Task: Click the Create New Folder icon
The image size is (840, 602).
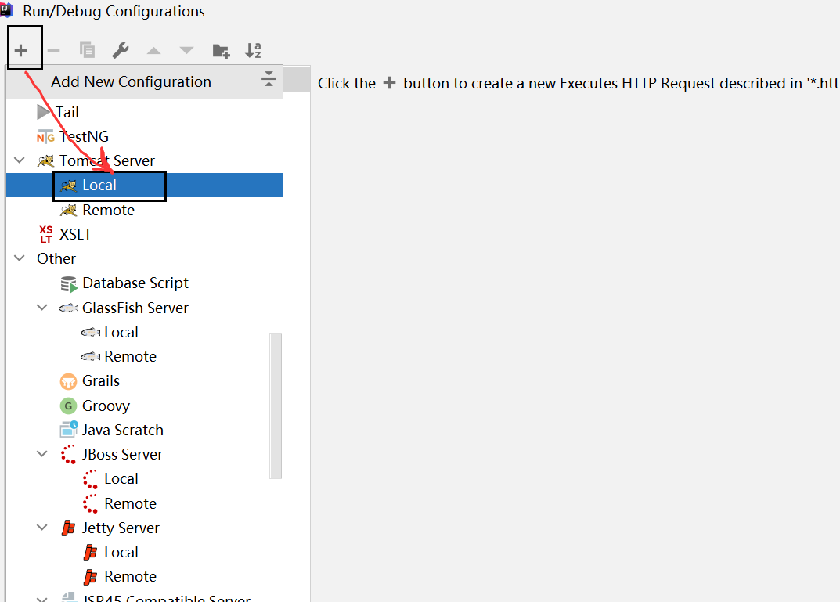Action: (221, 51)
